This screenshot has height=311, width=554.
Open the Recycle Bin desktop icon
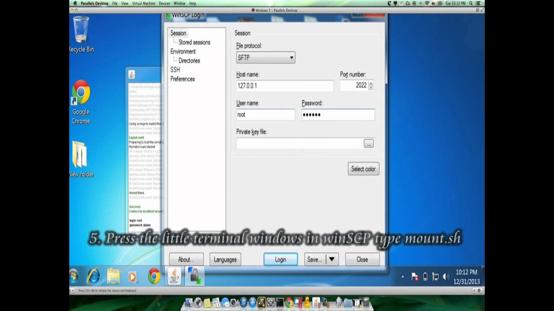coord(81,35)
